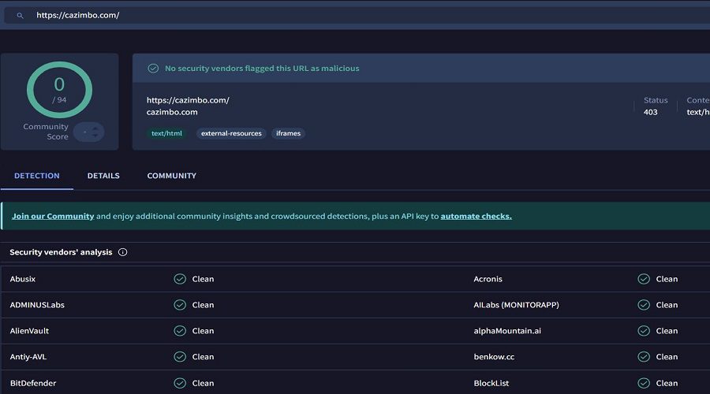Click the AlienVault Clean check icon
The height and width of the screenshot is (394, 710).
click(180, 331)
